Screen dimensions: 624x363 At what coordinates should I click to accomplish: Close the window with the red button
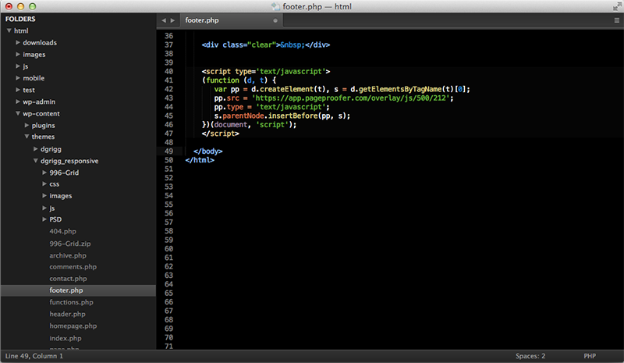[x=9, y=6]
